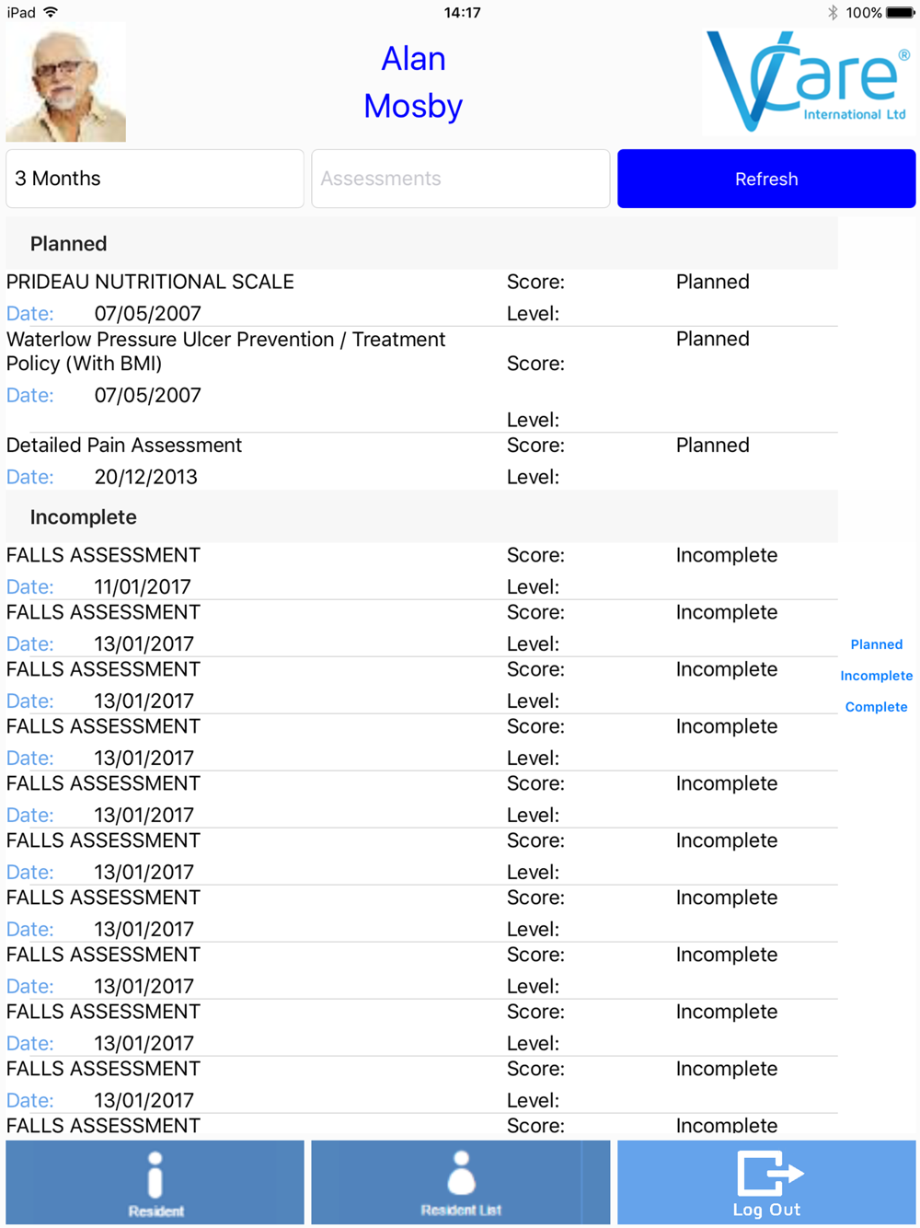Jump to Planned section in index

click(x=876, y=644)
